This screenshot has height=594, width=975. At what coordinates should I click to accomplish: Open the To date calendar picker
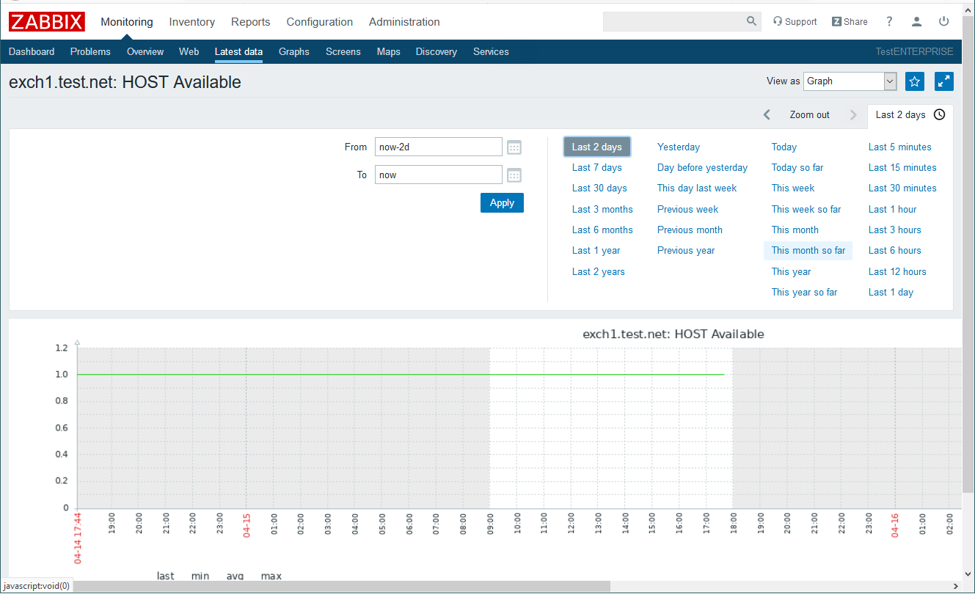(514, 175)
